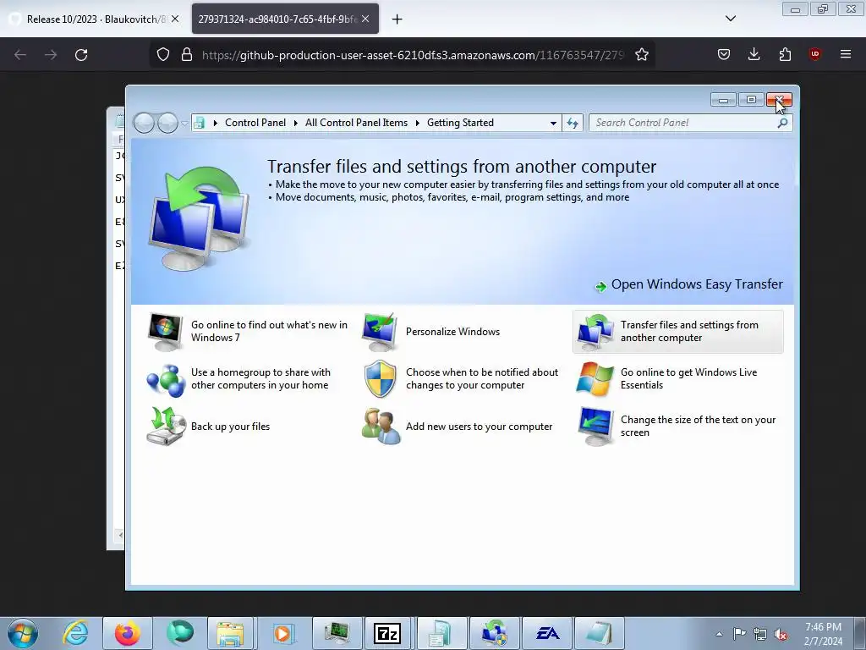Open the Firefox hamburger menu

(x=845, y=54)
